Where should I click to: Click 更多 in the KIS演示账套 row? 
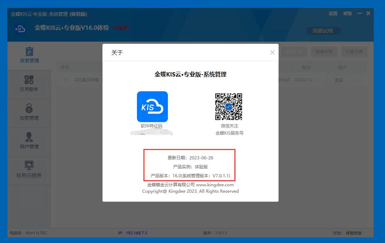[x=339, y=80]
